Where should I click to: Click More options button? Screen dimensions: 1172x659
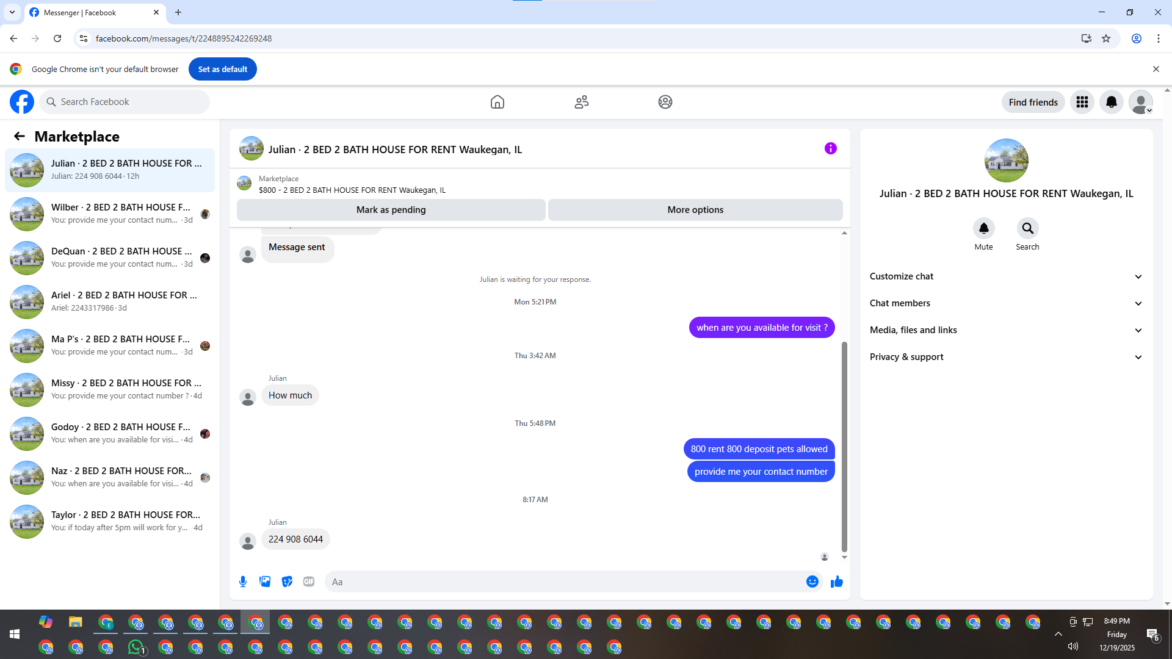(x=695, y=210)
